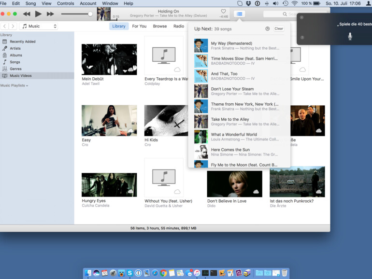
Task: Open the View menu
Action: [x=46, y=3]
